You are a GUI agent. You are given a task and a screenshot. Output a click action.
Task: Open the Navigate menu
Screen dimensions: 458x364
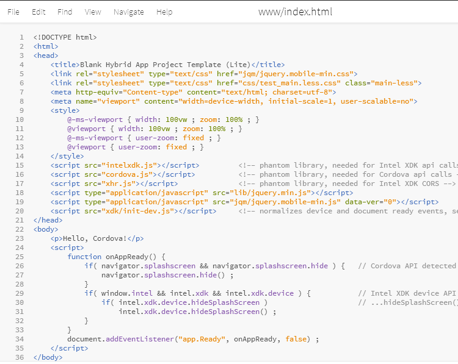[x=129, y=12]
